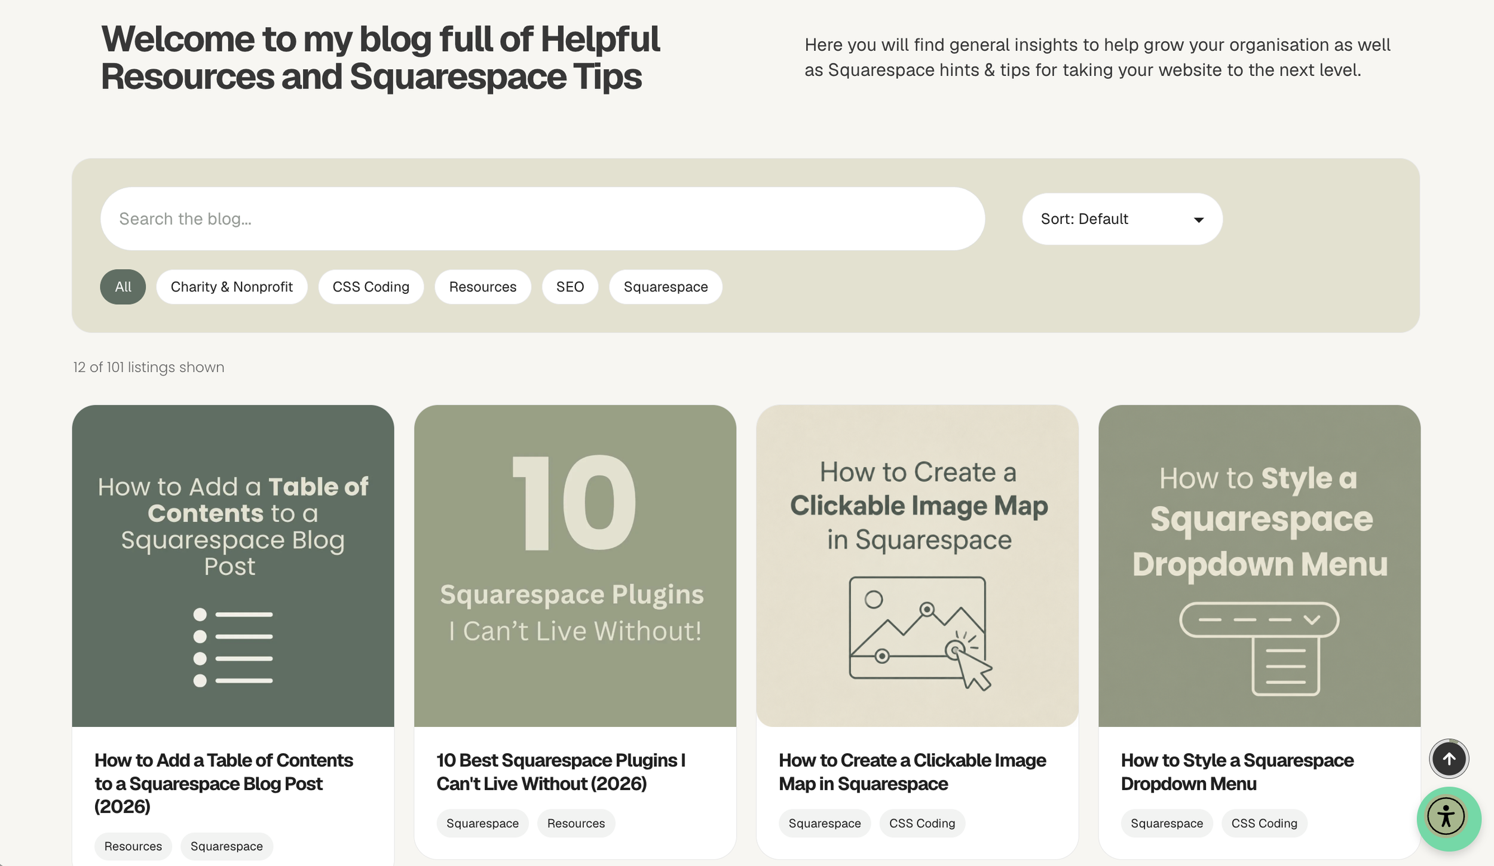This screenshot has width=1494, height=866.
Task: Filter posts by Squarespace category pill
Action: click(666, 287)
